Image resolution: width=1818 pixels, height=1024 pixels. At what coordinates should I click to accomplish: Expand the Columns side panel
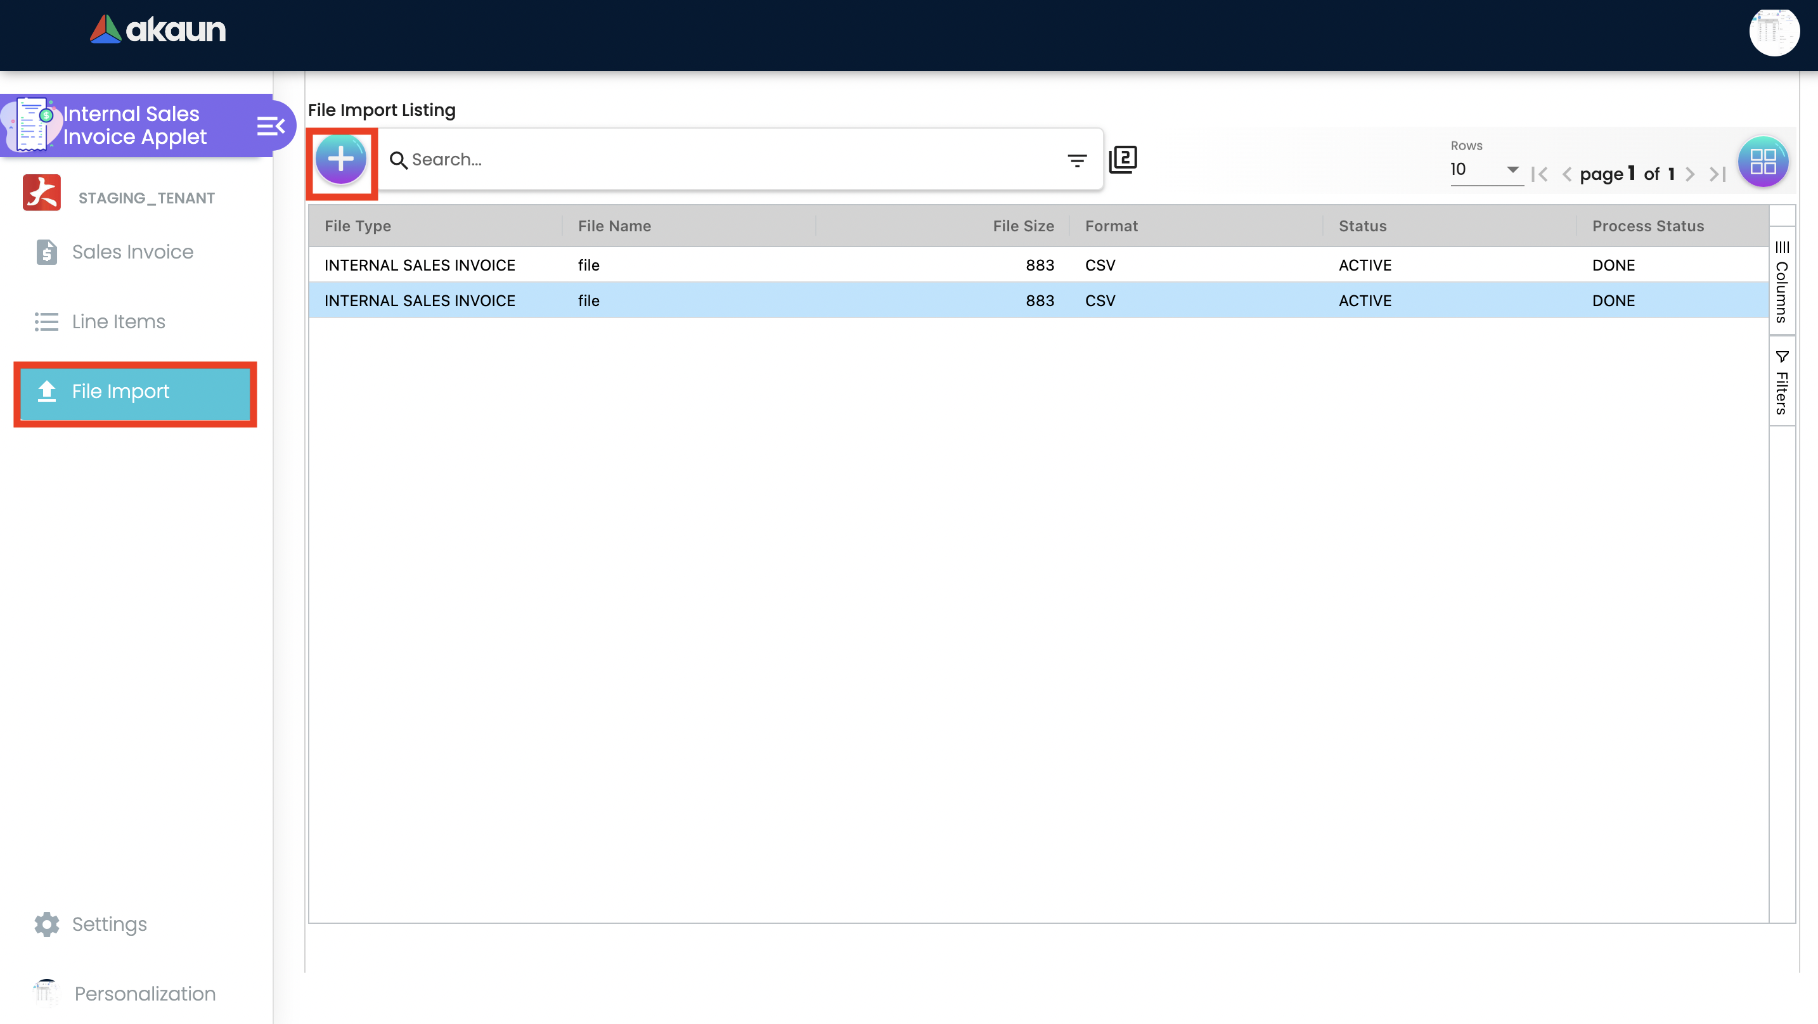1781,282
